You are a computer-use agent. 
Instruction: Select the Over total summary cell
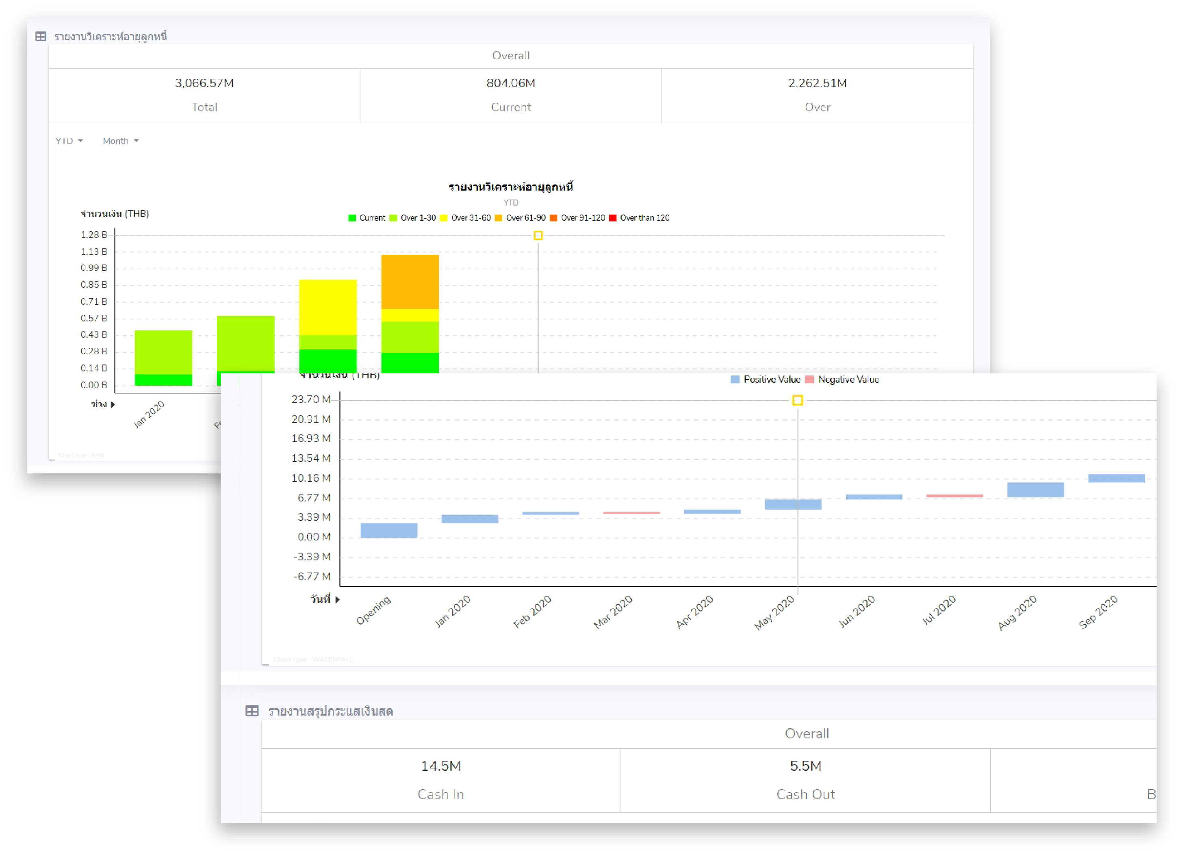click(817, 95)
